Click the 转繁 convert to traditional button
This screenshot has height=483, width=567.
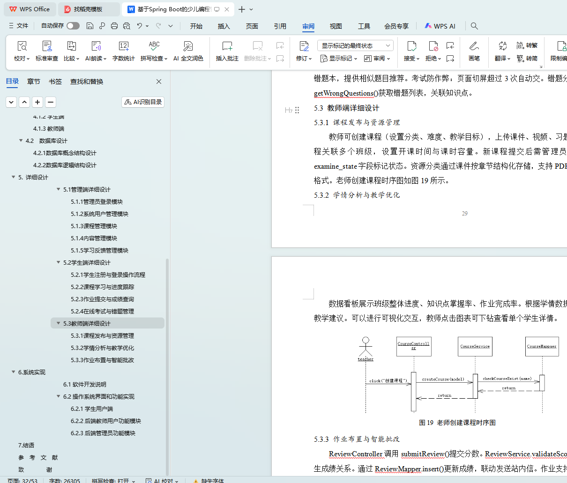pyautogui.click(x=527, y=45)
